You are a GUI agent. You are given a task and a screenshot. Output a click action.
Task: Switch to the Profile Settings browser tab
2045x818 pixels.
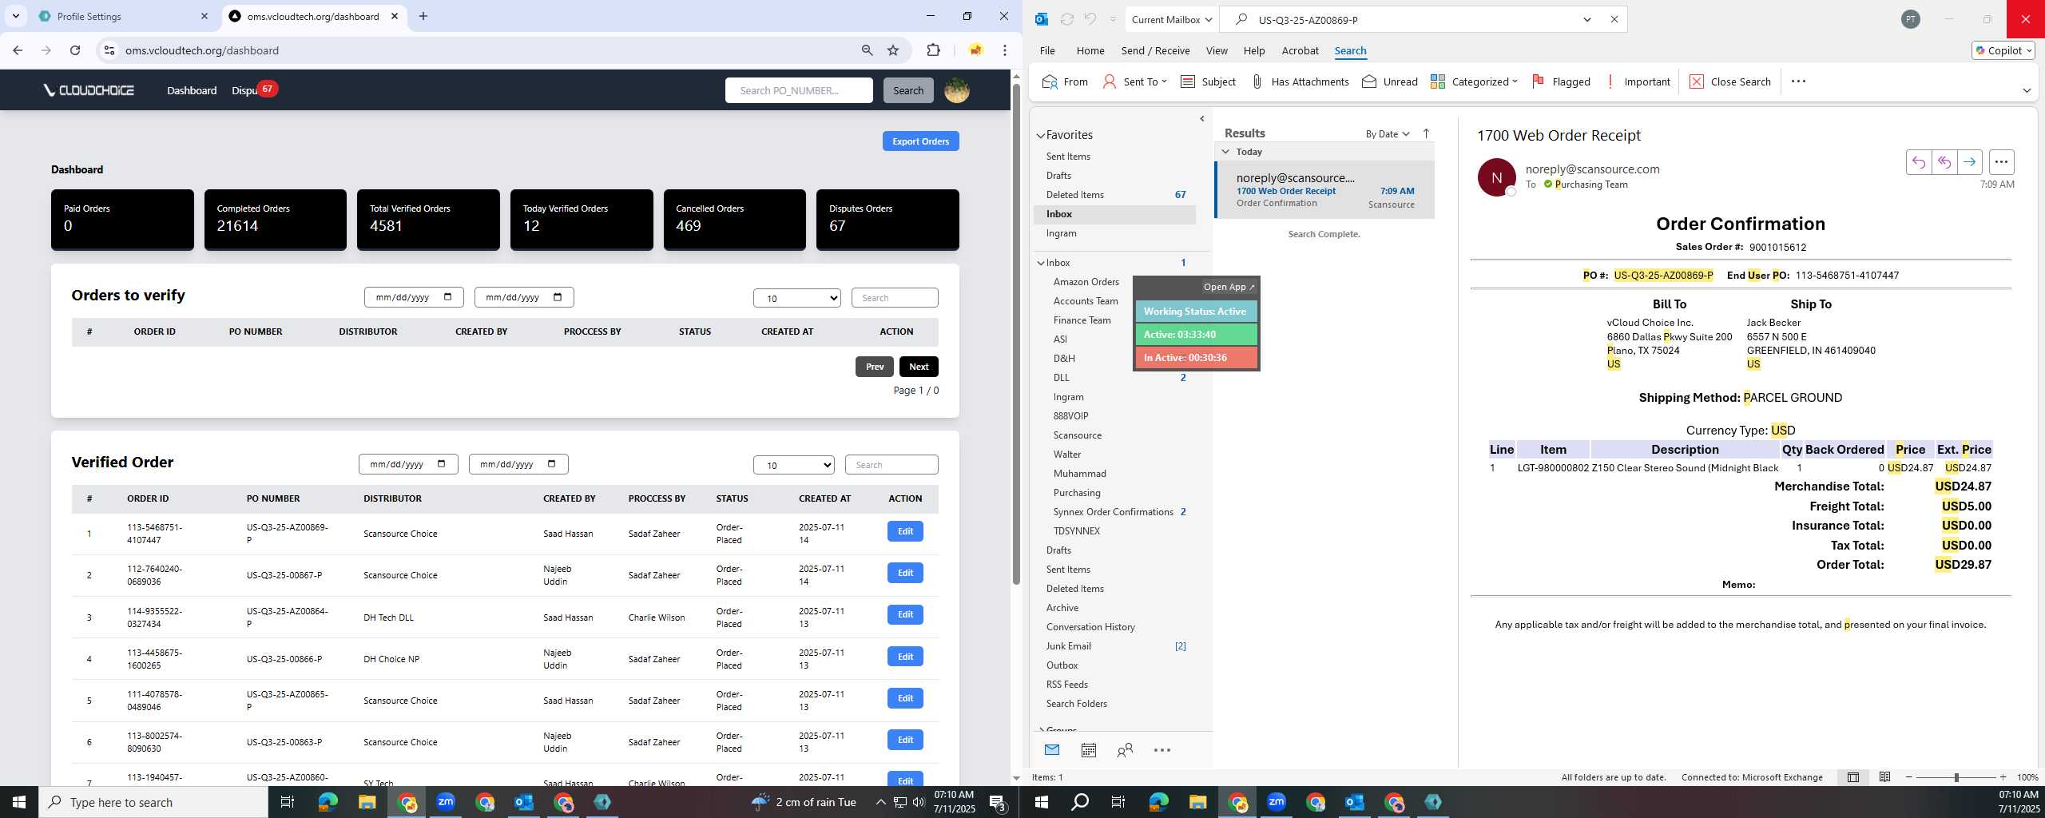tap(123, 16)
